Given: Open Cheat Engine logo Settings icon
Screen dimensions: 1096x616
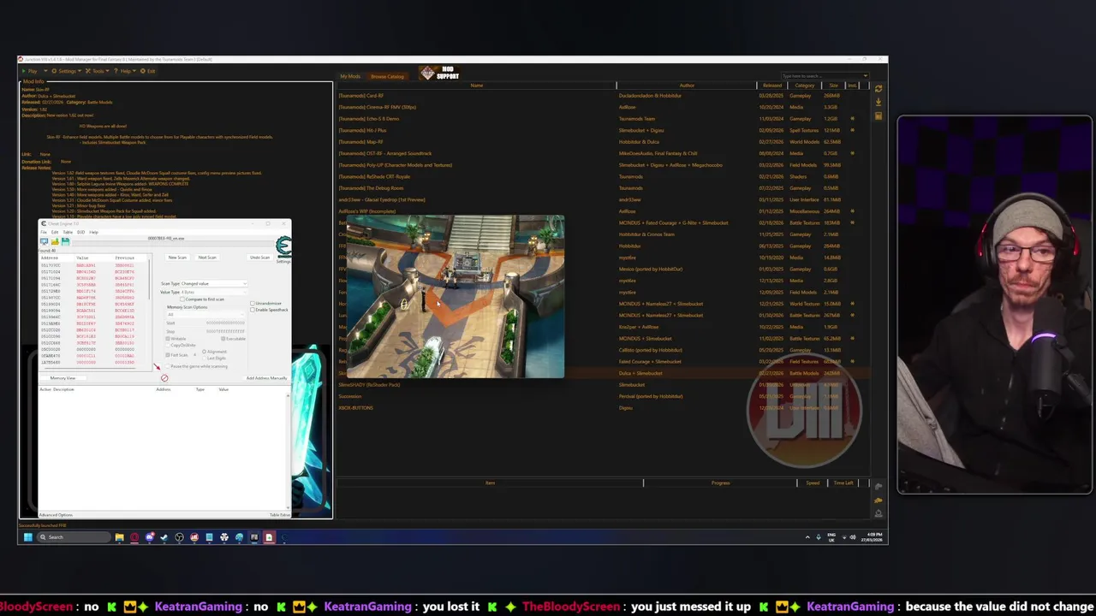Looking at the screenshot, I should [x=283, y=248].
